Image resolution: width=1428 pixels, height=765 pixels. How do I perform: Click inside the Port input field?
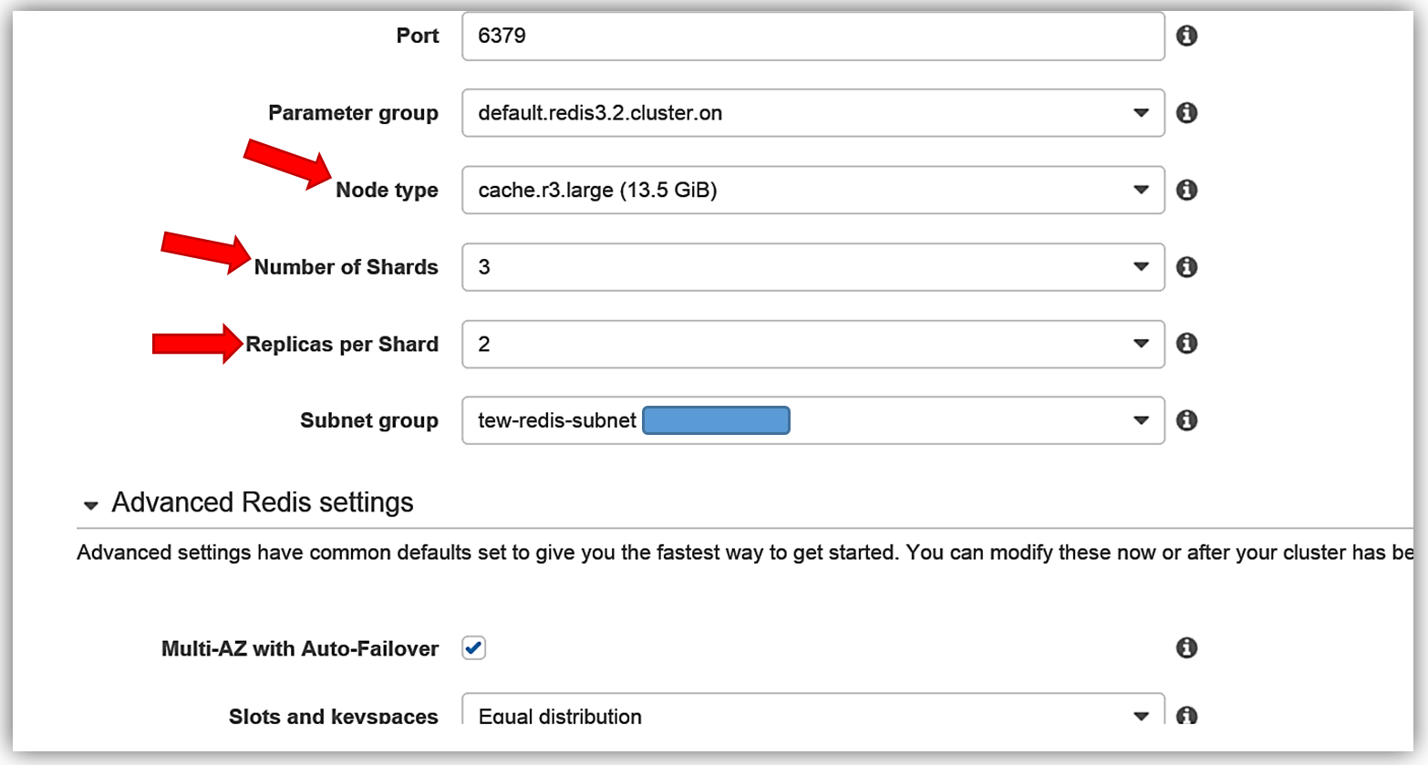[x=812, y=36]
